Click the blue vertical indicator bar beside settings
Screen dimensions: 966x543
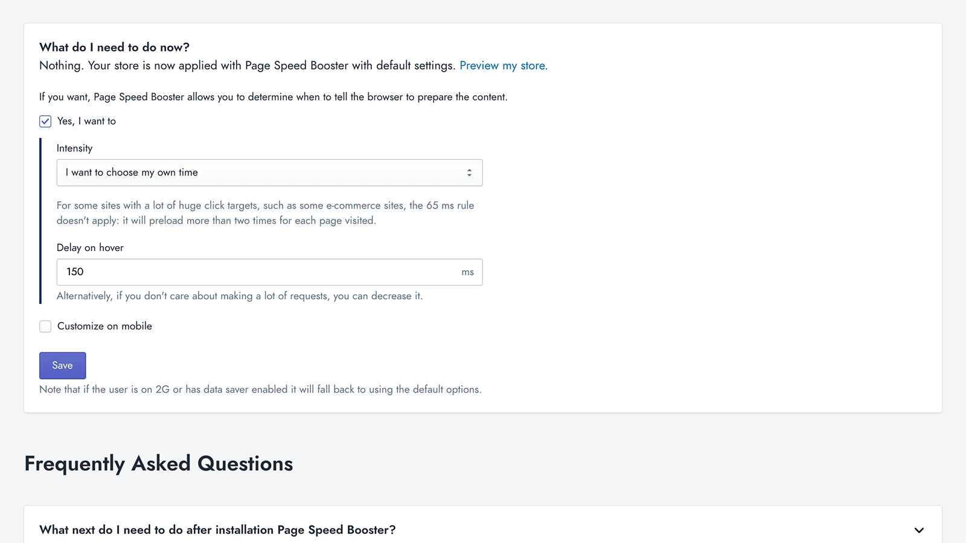tap(41, 221)
